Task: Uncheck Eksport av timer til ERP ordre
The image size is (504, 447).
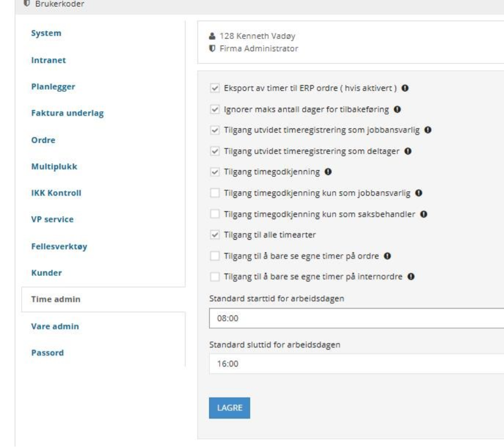Action: click(215, 88)
